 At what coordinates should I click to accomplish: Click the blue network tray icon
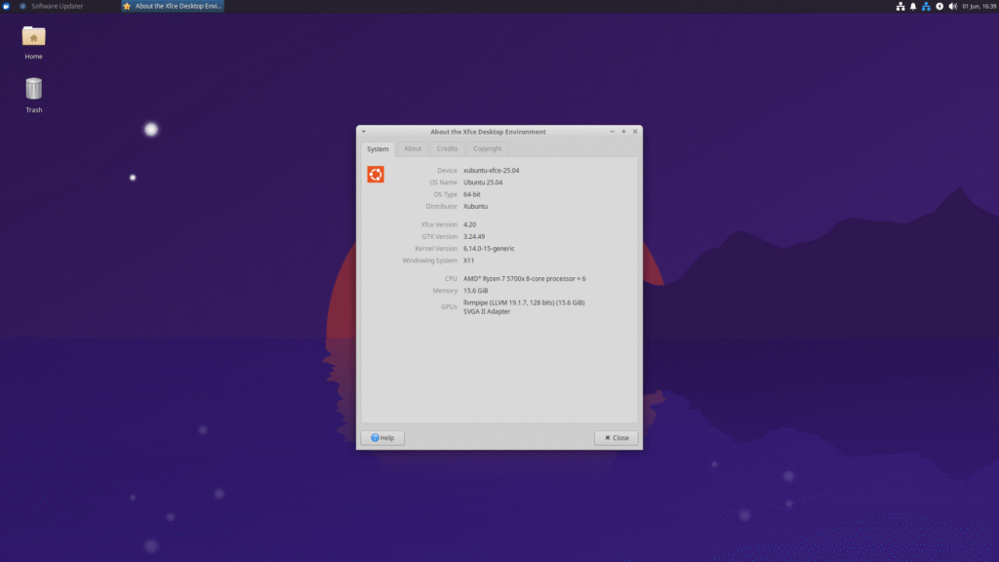(926, 7)
